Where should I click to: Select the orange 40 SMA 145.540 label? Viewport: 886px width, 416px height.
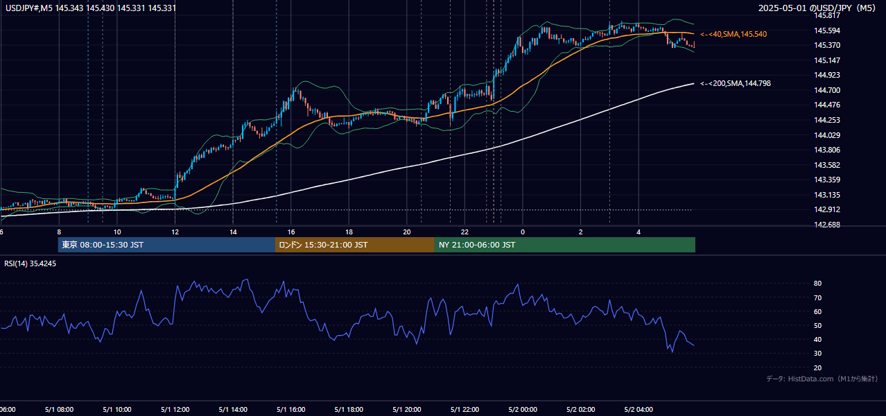pos(733,34)
